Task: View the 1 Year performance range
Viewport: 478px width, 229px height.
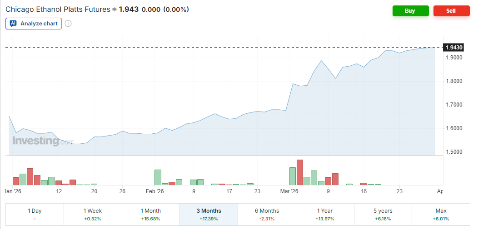Action: [x=325, y=214]
